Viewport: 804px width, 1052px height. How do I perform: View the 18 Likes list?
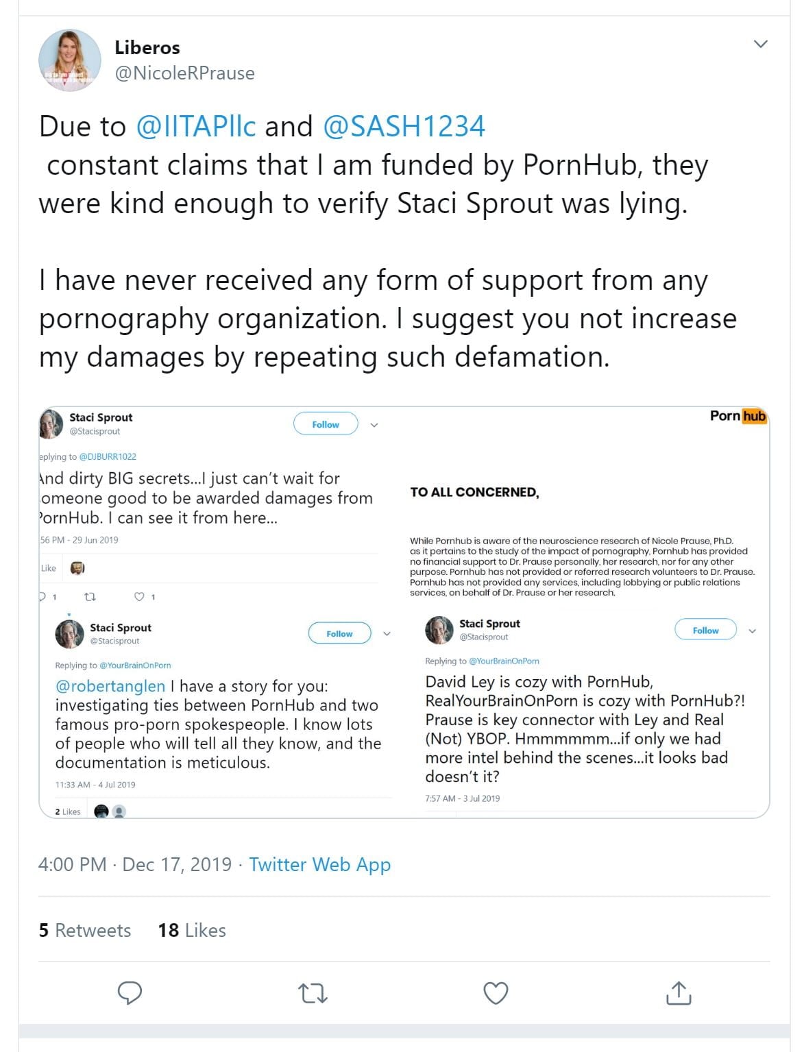[192, 930]
